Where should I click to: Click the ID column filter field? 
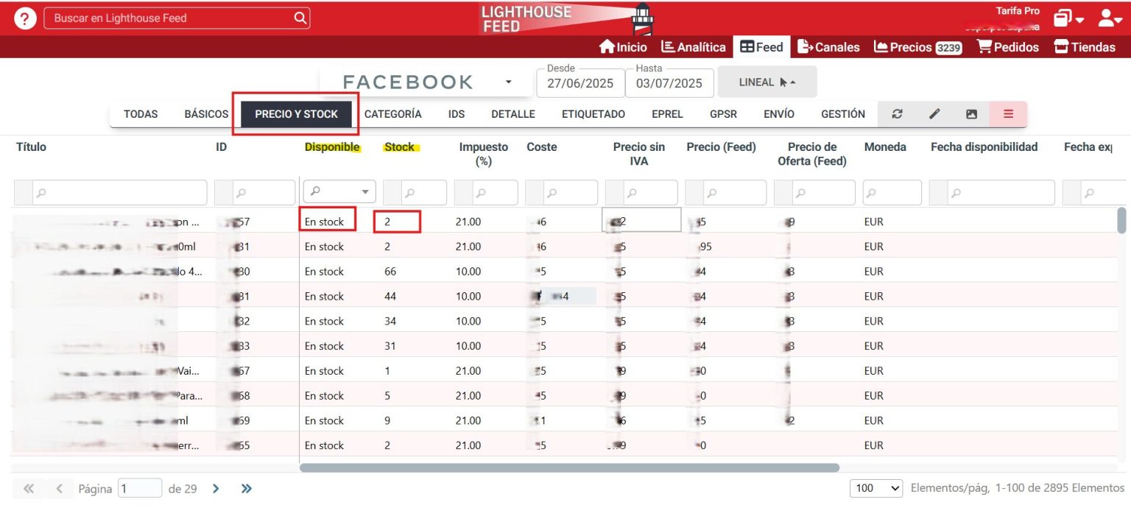point(264,193)
